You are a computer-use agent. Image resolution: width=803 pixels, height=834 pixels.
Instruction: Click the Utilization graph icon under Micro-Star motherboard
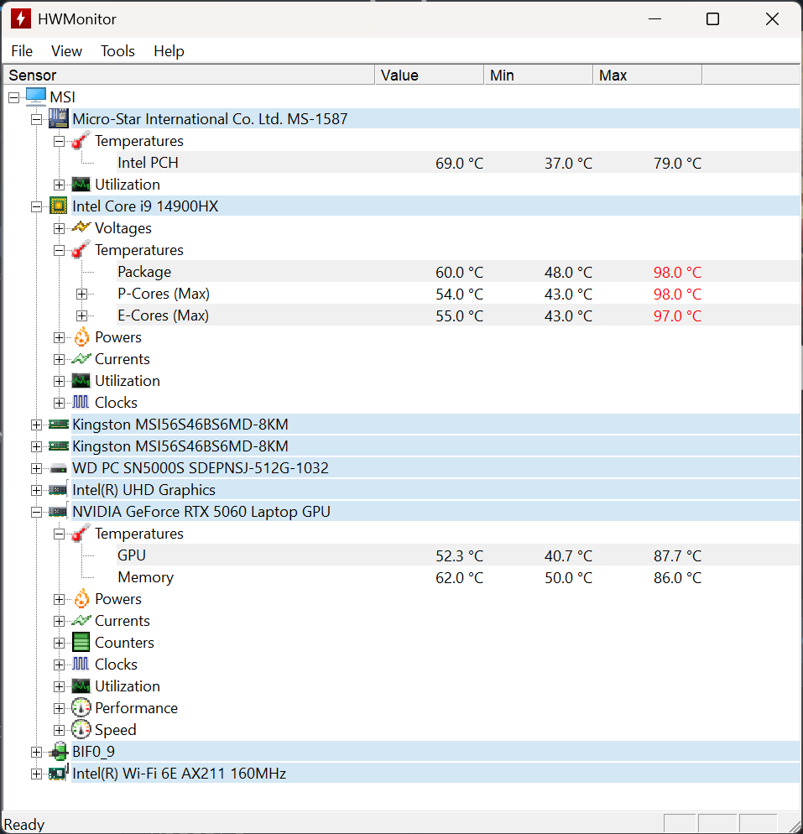[x=81, y=185]
